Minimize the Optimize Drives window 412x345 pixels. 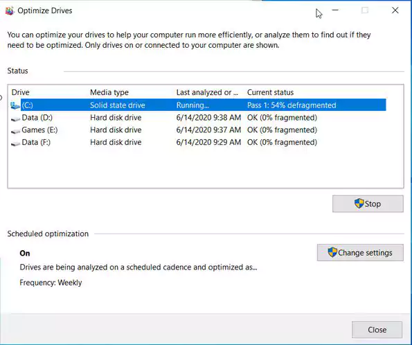pyautogui.click(x=335, y=10)
